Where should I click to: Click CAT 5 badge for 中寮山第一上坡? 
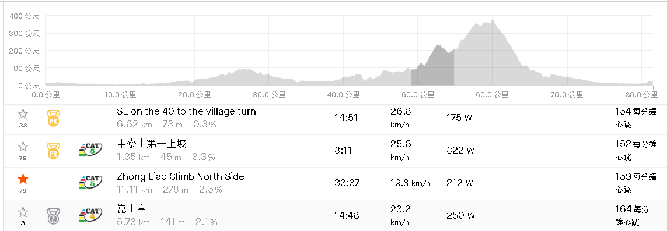pyautogui.click(x=90, y=150)
